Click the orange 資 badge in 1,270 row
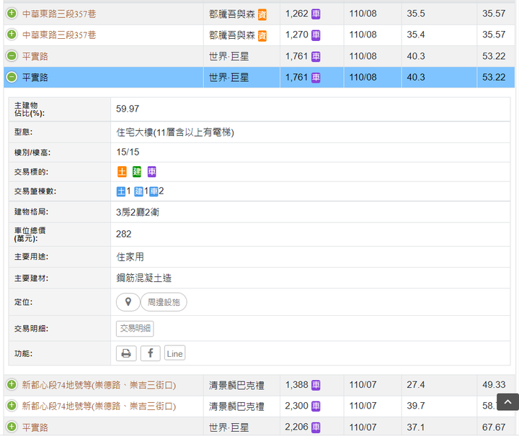 (262, 35)
